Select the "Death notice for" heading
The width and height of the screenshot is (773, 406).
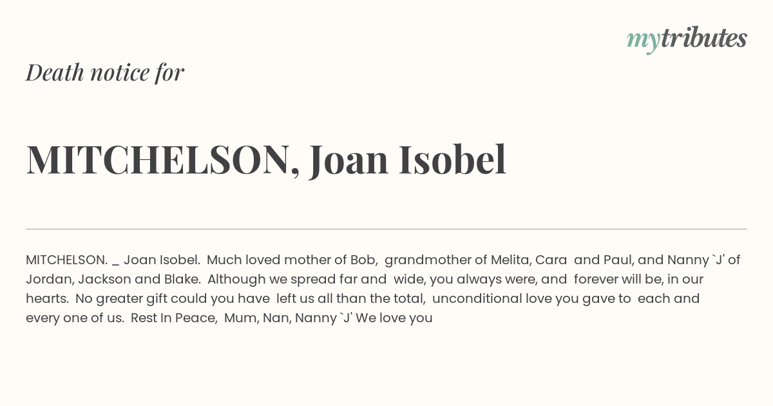105,73
